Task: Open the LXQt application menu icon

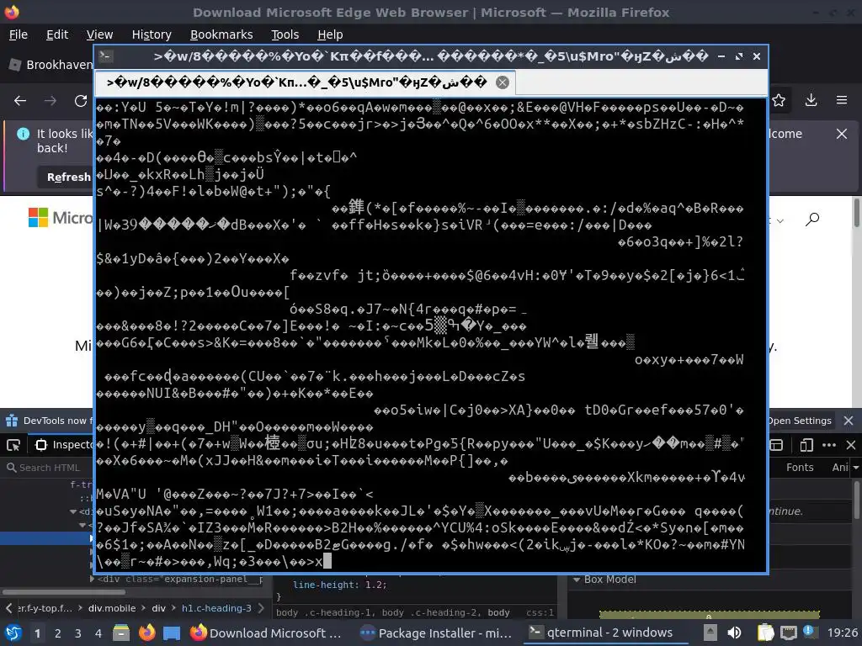Action: coord(13,633)
